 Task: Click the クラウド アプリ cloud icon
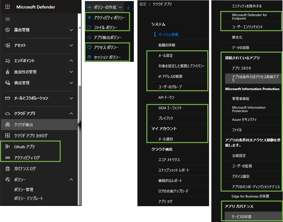(x=8, y=113)
